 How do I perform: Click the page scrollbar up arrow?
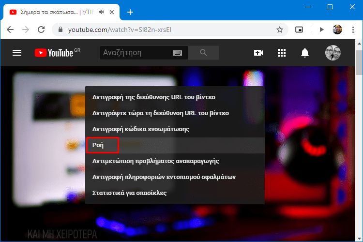point(359,43)
